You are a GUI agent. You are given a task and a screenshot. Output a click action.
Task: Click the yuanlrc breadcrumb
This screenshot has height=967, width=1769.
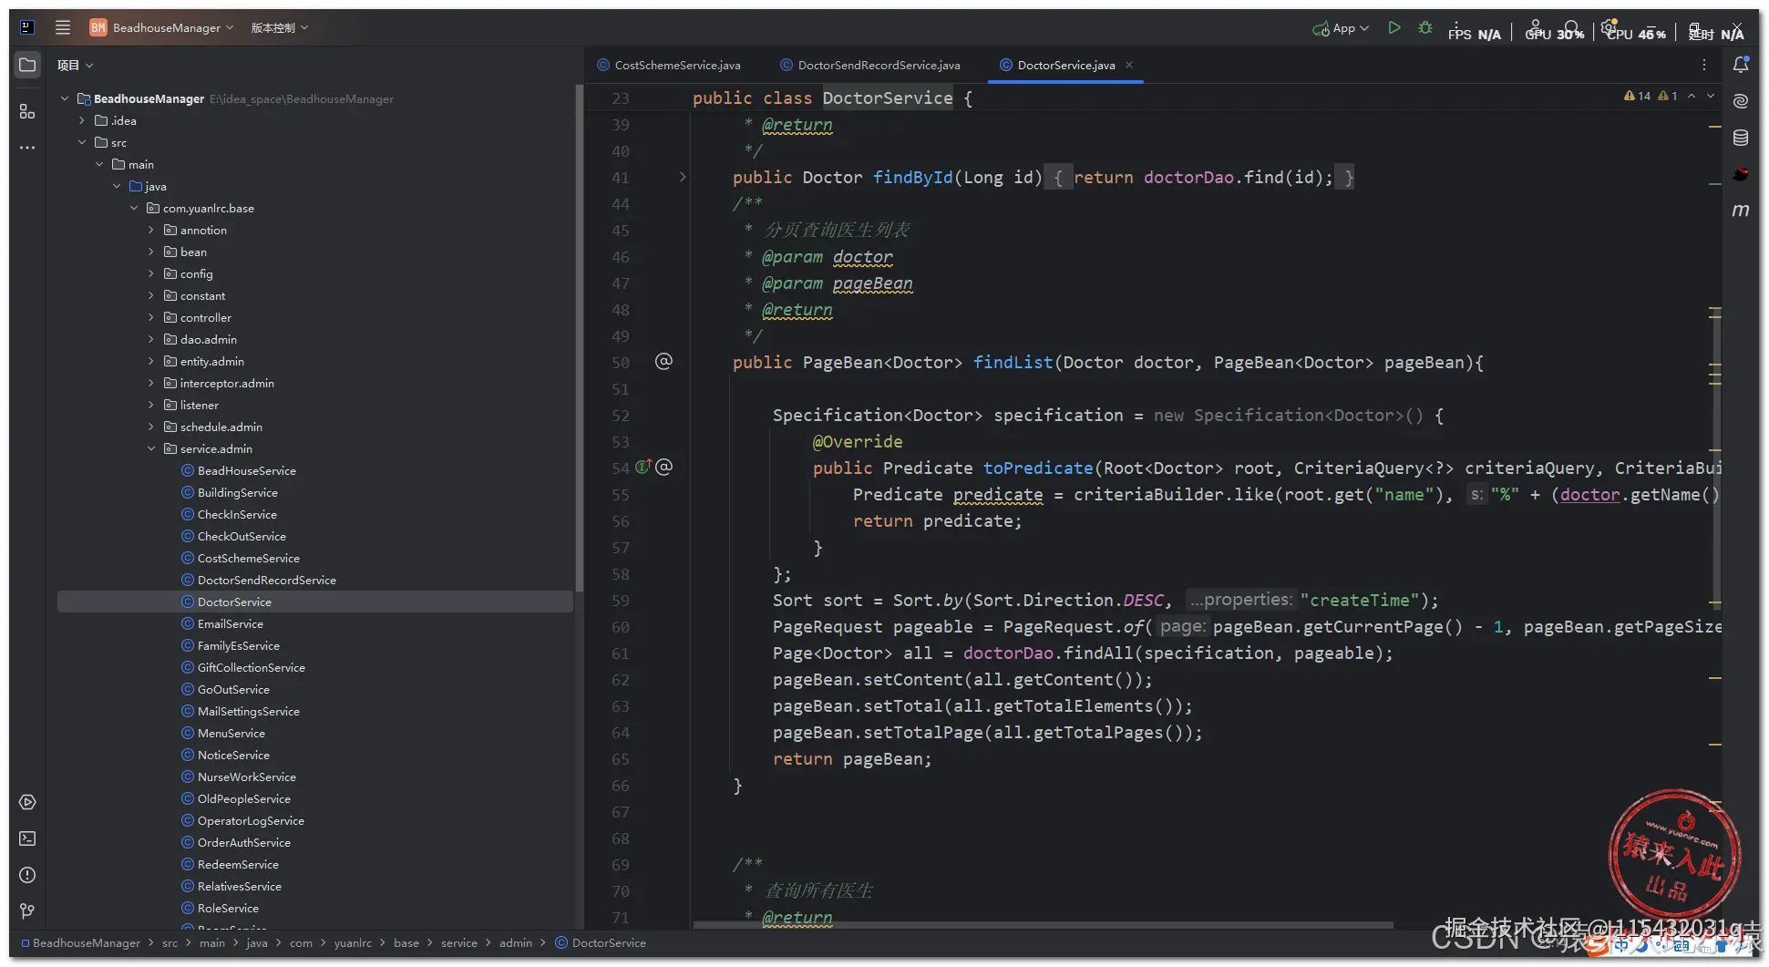(353, 942)
